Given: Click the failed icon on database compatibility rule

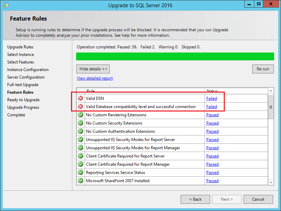Looking at the screenshot, I should (80, 106).
